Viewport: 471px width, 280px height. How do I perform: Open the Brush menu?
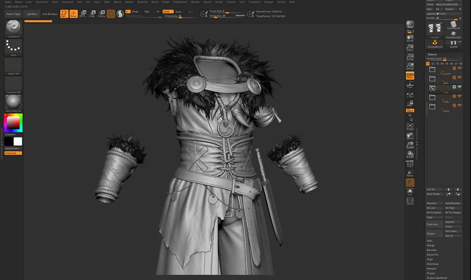(x=18, y=2)
